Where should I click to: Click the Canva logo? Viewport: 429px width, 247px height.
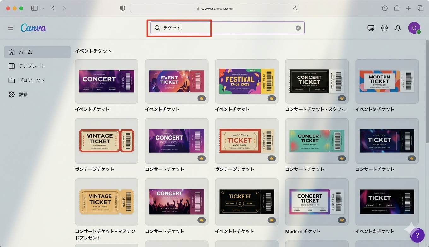33,27
